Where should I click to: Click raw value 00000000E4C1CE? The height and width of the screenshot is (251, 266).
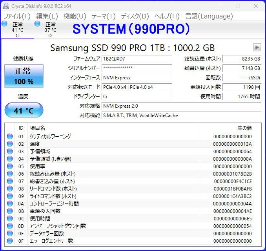point(233,181)
